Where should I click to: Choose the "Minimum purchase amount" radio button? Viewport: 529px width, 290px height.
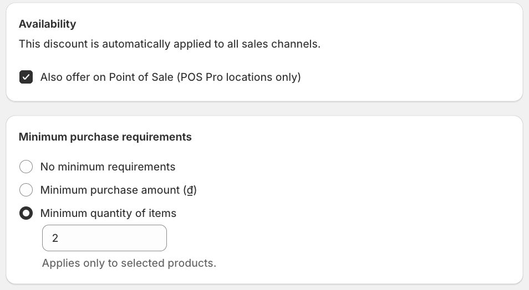tap(26, 190)
